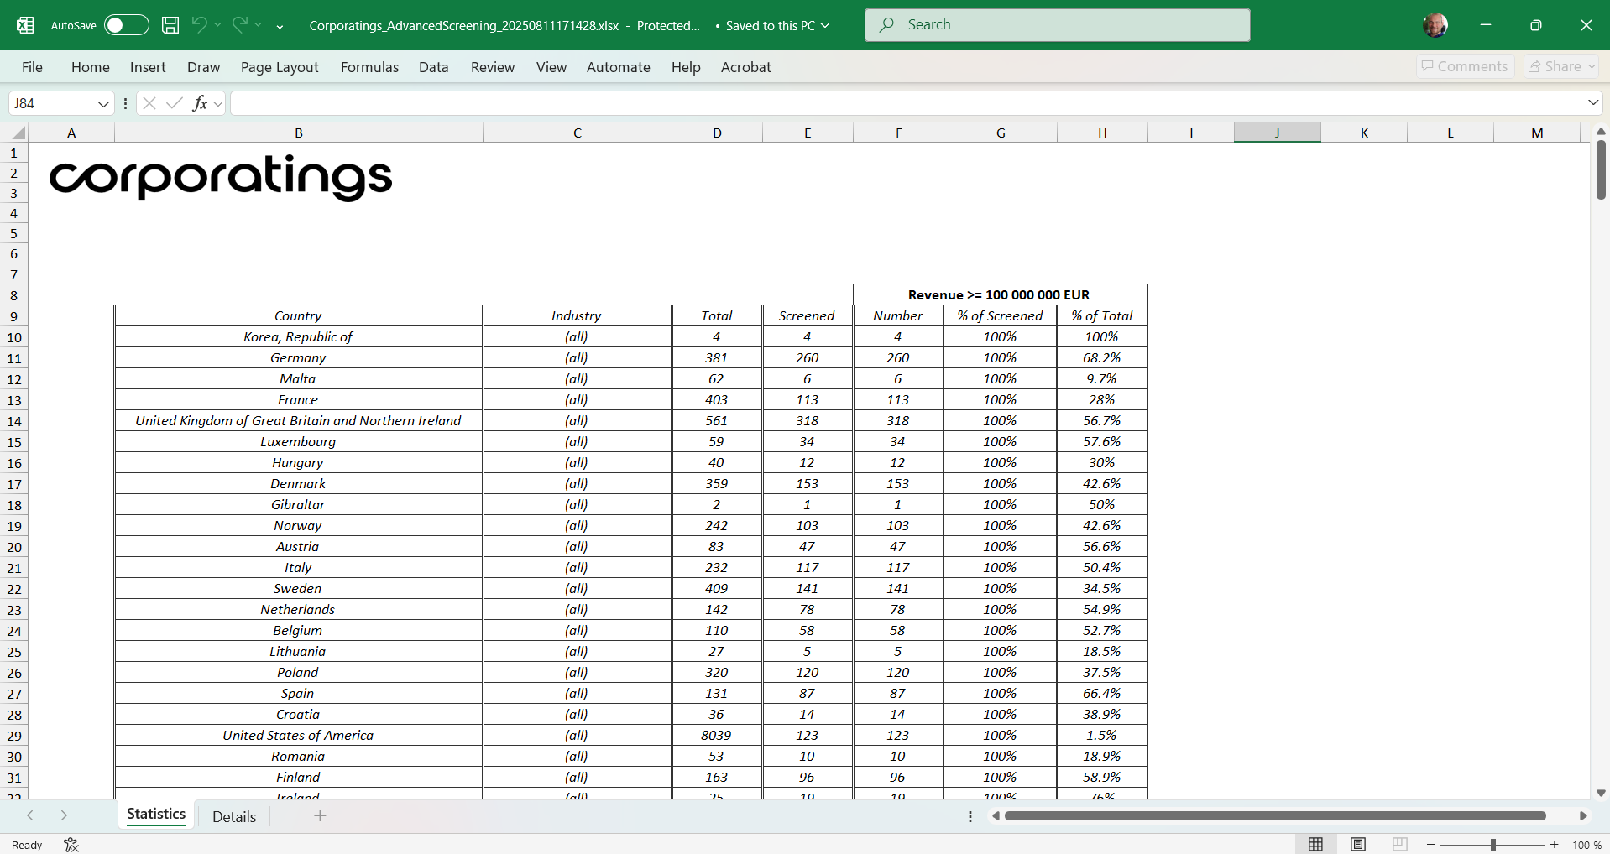Open the Comments pane button

pyautogui.click(x=1465, y=66)
